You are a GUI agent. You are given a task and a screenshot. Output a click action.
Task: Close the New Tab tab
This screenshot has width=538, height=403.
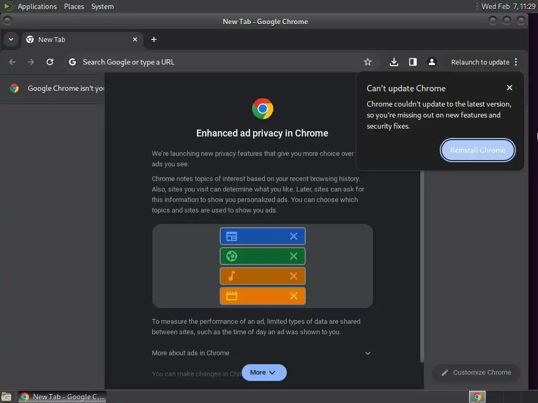pyautogui.click(x=135, y=39)
